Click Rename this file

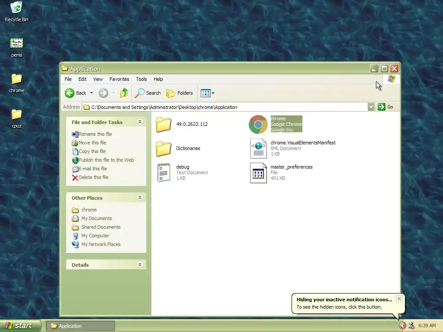(x=92, y=134)
